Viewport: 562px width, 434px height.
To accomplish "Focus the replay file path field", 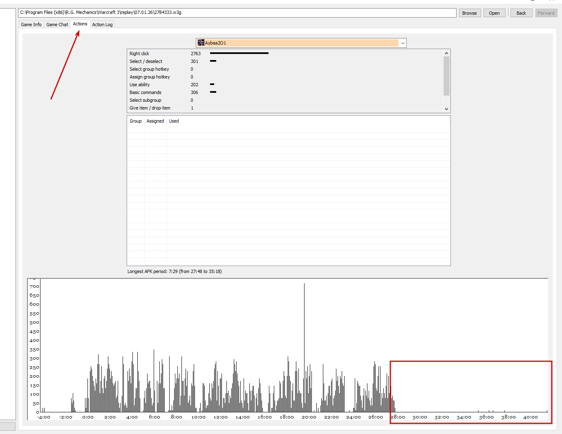I will 237,13.
